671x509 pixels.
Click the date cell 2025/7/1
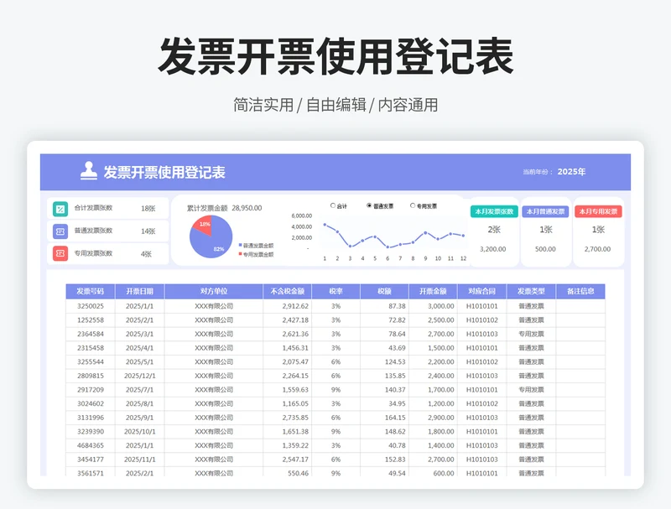pyautogui.click(x=139, y=390)
